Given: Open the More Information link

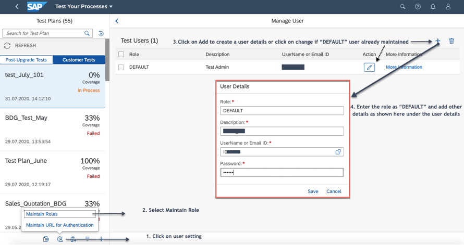Looking at the screenshot, I should pyautogui.click(x=404, y=67).
